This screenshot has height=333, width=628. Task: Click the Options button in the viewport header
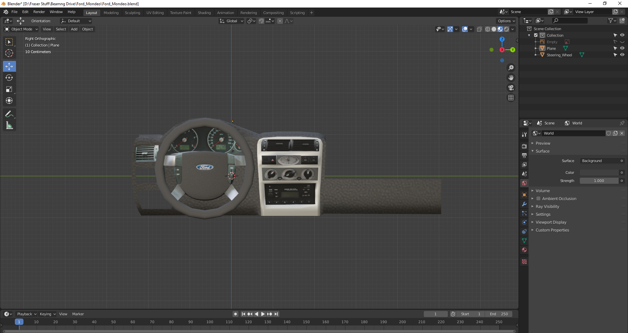(506, 21)
